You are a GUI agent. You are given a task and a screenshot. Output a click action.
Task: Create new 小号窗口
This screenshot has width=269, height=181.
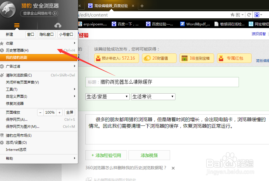pos(66,35)
